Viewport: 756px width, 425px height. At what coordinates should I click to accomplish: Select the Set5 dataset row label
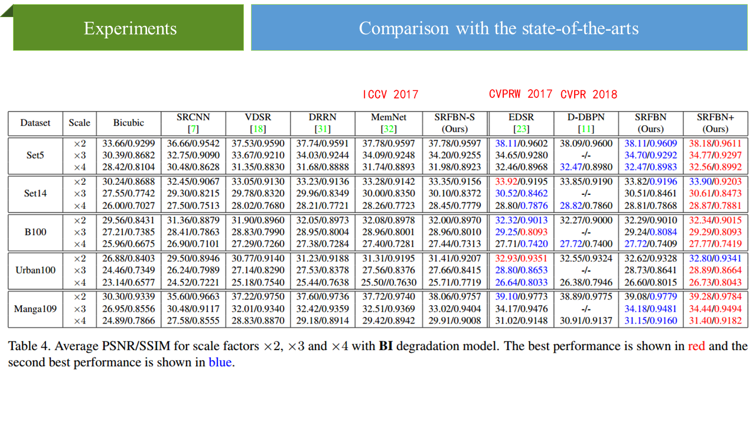(x=35, y=155)
